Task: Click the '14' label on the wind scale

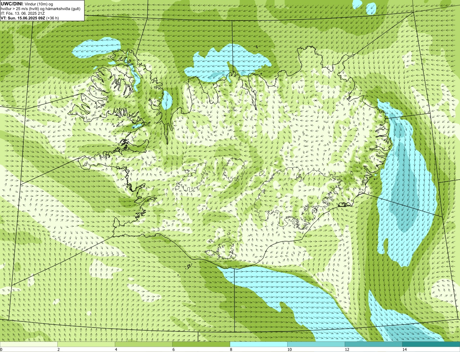Action: pos(404,349)
